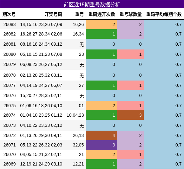Click numbers 01,13,26,29,30 09,11
This screenshot has height=169, width=184.
pos(41,135)
